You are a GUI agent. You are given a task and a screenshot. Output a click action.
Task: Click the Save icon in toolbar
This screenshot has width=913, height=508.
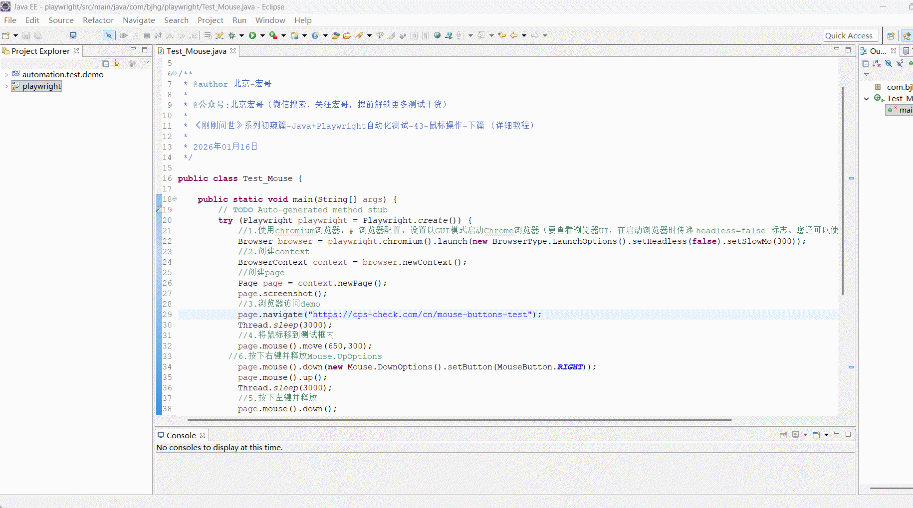pos(26,35)
